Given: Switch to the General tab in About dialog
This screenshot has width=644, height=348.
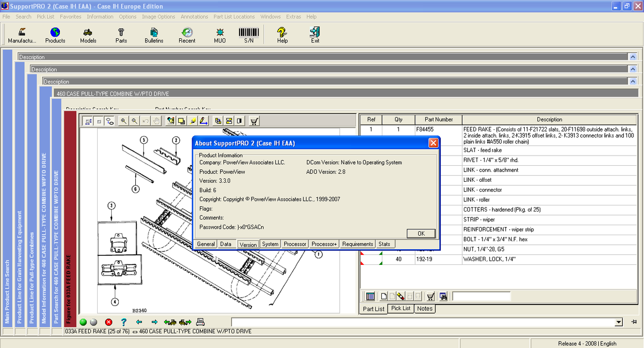Looking at the screenshot, I should pyautogui.click(x=206, y=244).
